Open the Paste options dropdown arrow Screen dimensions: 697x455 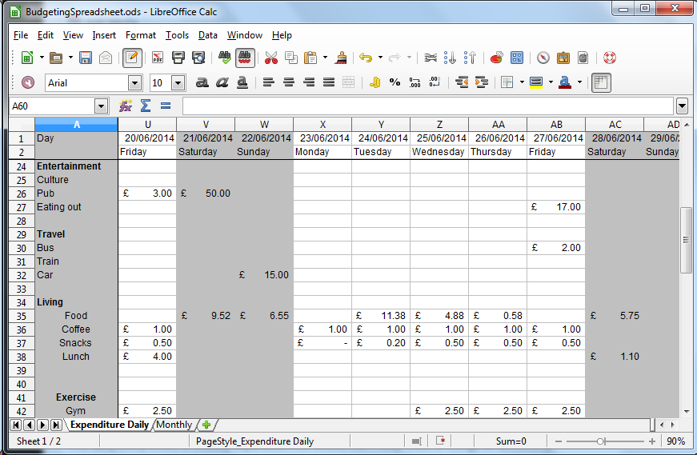(x=325, y=58)
